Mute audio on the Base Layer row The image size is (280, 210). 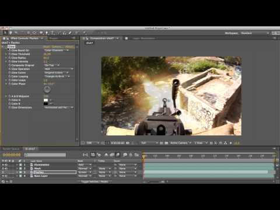[x=6, y=176]
